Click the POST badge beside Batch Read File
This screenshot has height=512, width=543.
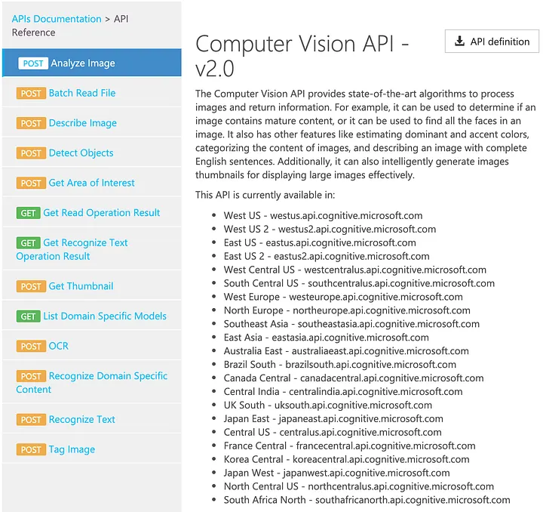tap(31, 93)
